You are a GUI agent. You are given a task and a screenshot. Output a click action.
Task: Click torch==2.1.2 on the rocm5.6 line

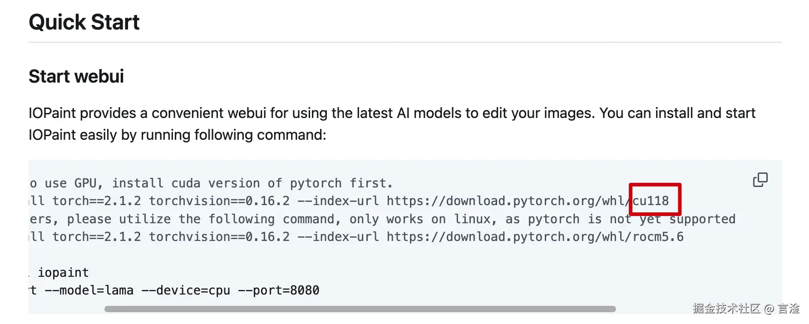click(97, 237)
